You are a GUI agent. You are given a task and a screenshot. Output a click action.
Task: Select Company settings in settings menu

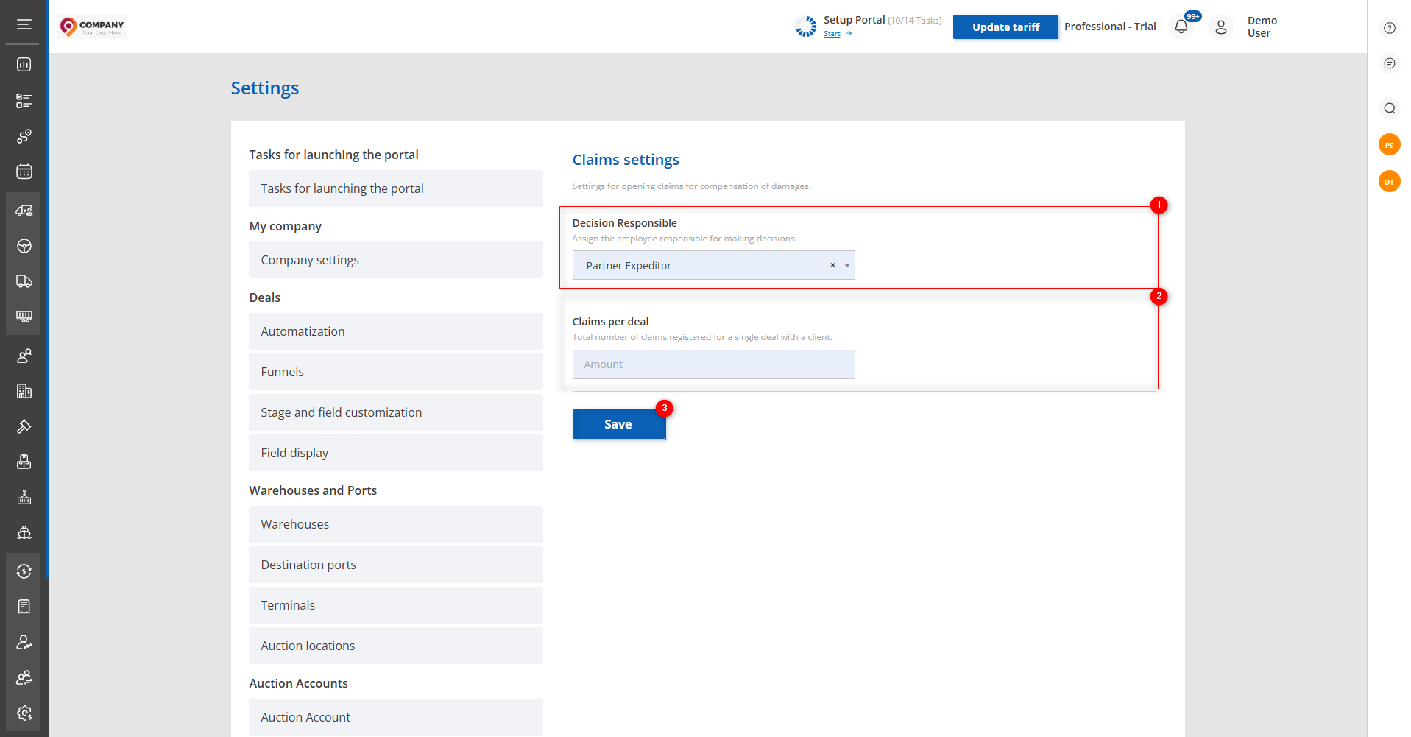coord(395,260)
